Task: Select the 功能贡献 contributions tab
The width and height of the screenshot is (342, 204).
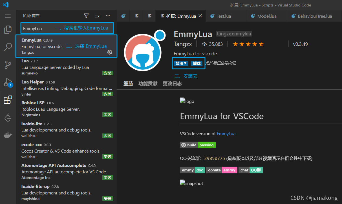Action: [148, 83]
